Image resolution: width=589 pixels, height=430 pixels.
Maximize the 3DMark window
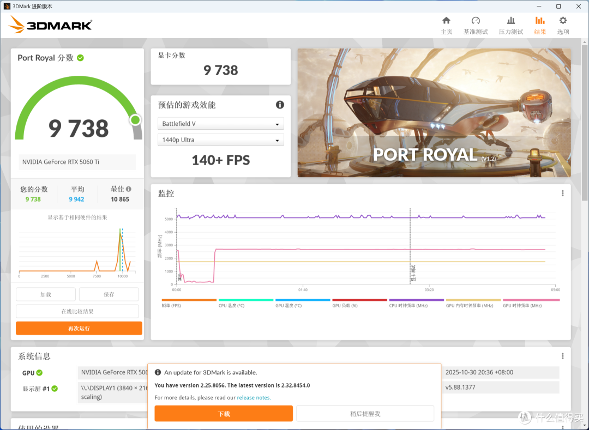558,7
